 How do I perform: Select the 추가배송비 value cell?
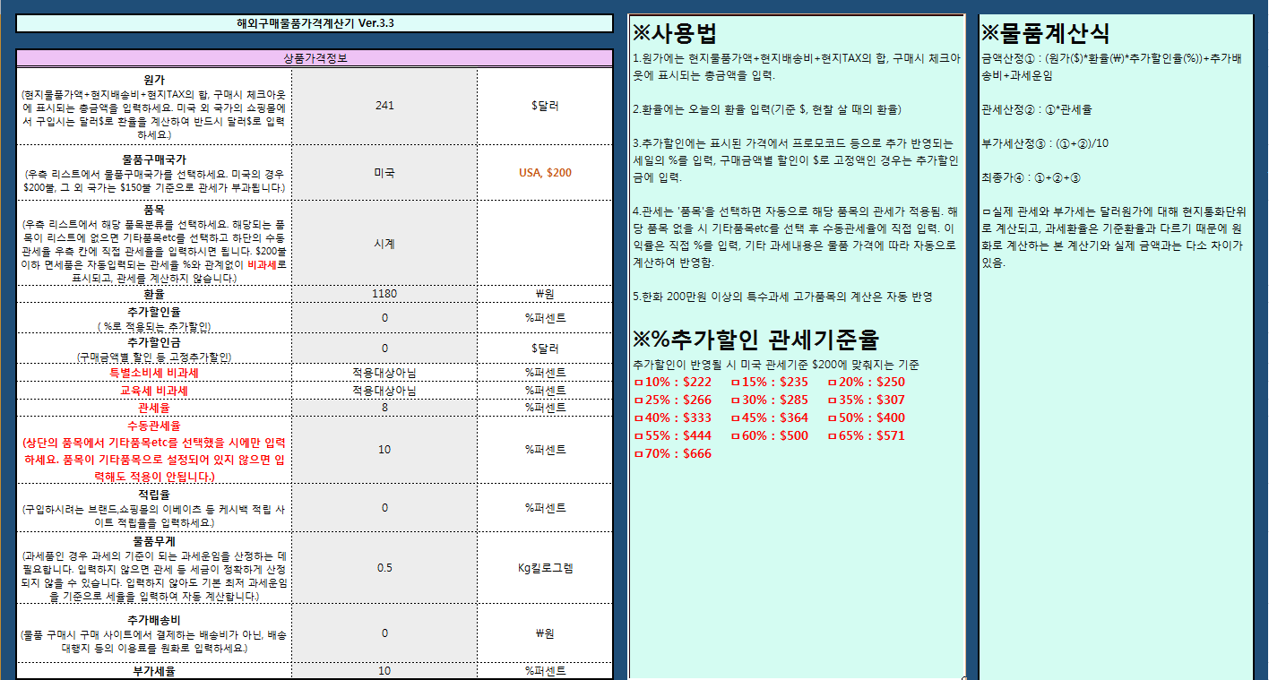point(384,633)
